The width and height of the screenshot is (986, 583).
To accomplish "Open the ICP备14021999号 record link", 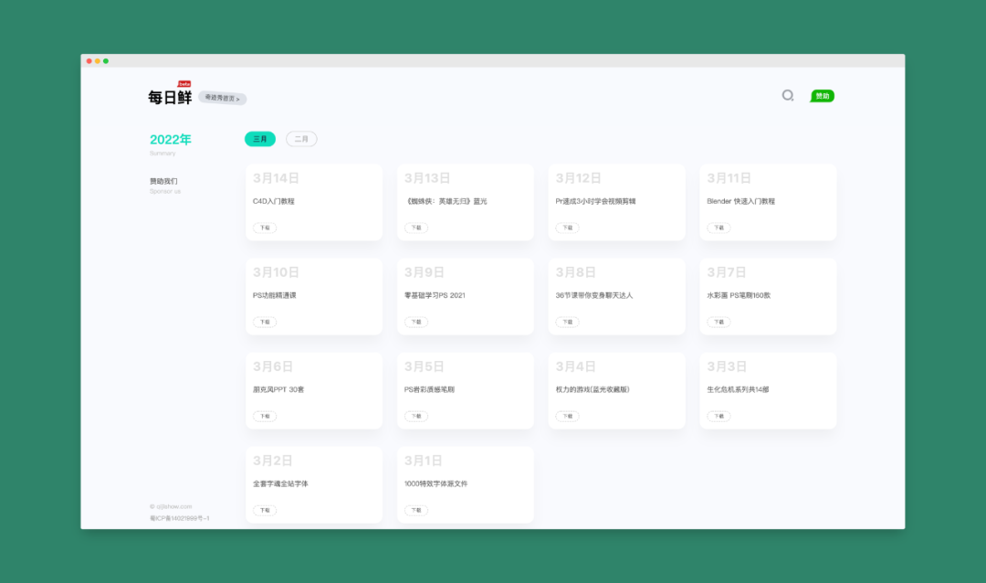I will pos(180,518).
